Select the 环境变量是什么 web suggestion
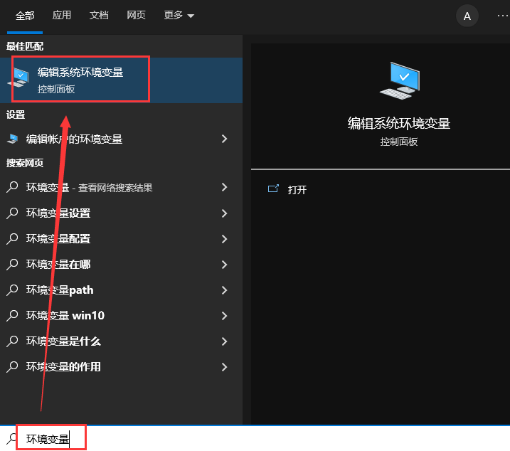510x451 pixels. click(x=63, y=341)
